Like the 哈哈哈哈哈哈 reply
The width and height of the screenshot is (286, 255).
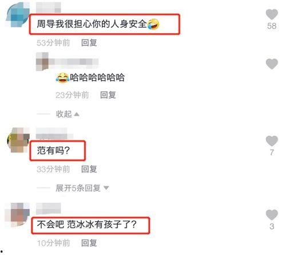point(272,64)
